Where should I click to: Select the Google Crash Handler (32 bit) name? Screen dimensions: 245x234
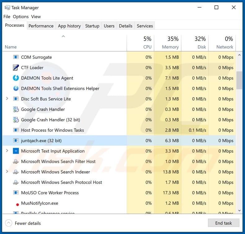[51, 120]
